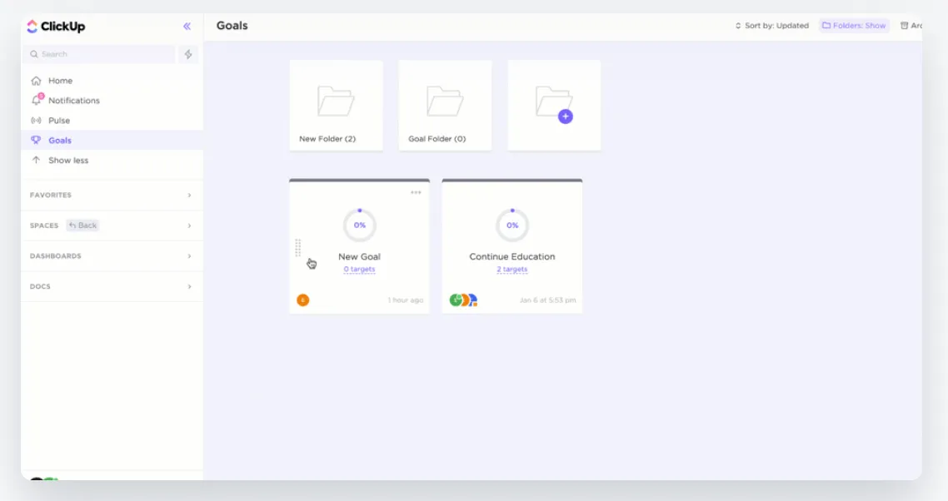Click the Folders: Show folder icon

pos(826,25)
